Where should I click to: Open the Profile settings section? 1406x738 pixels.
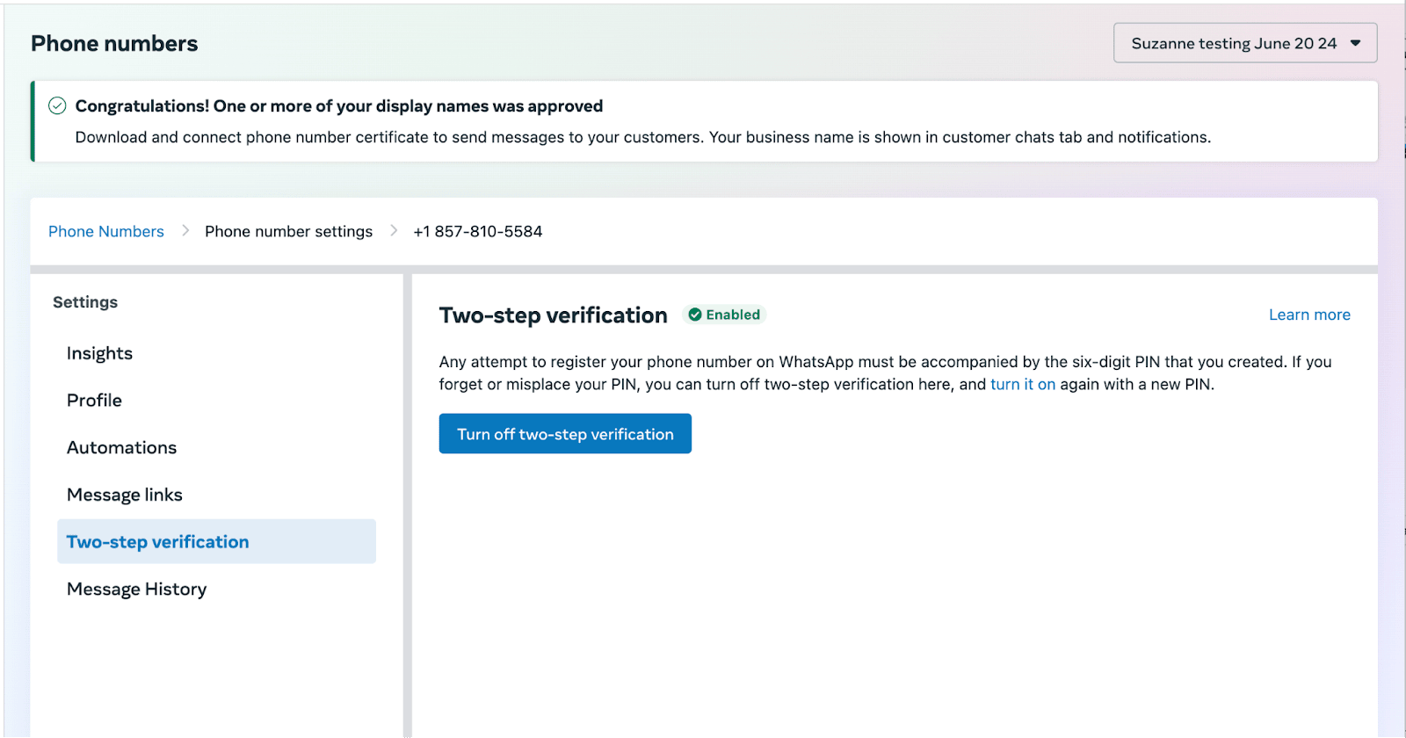(94, 401)
